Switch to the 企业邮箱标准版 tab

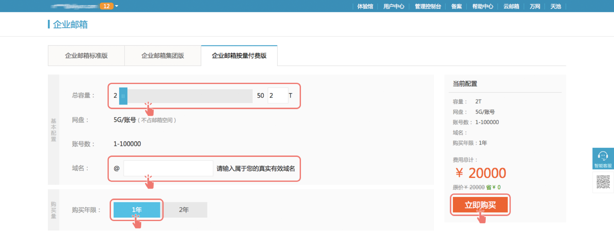86,56
